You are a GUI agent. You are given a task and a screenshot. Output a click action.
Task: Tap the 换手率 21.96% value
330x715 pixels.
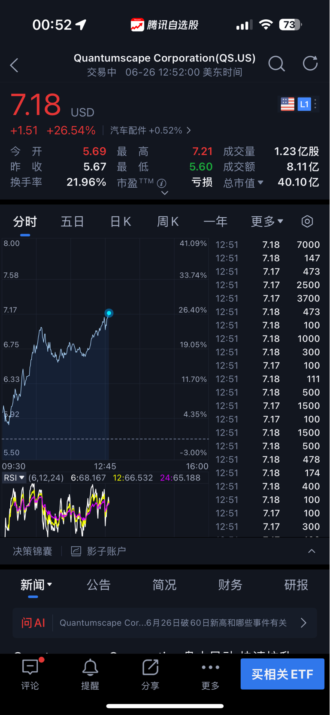86,182
